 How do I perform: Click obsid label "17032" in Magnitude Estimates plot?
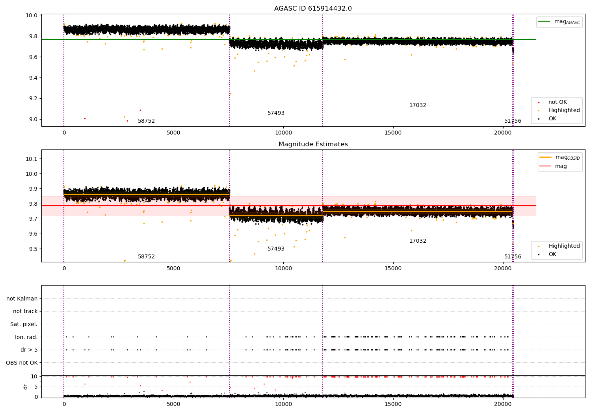pyautogui.click(x=418, y=241)
